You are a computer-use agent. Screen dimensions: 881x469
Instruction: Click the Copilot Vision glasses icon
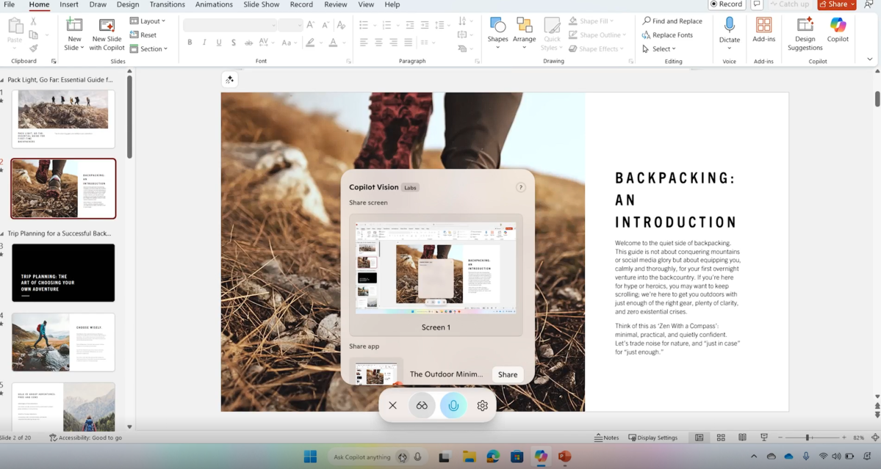[x=422, y=406]
